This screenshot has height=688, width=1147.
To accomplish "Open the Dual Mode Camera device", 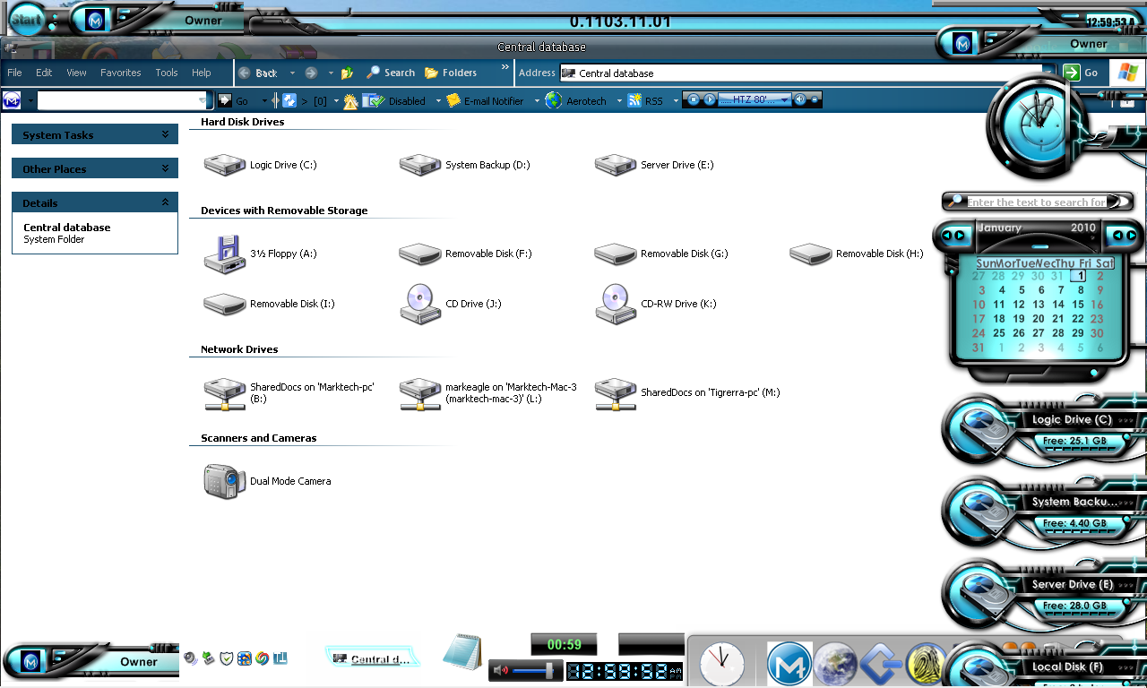I will [224, 481].
